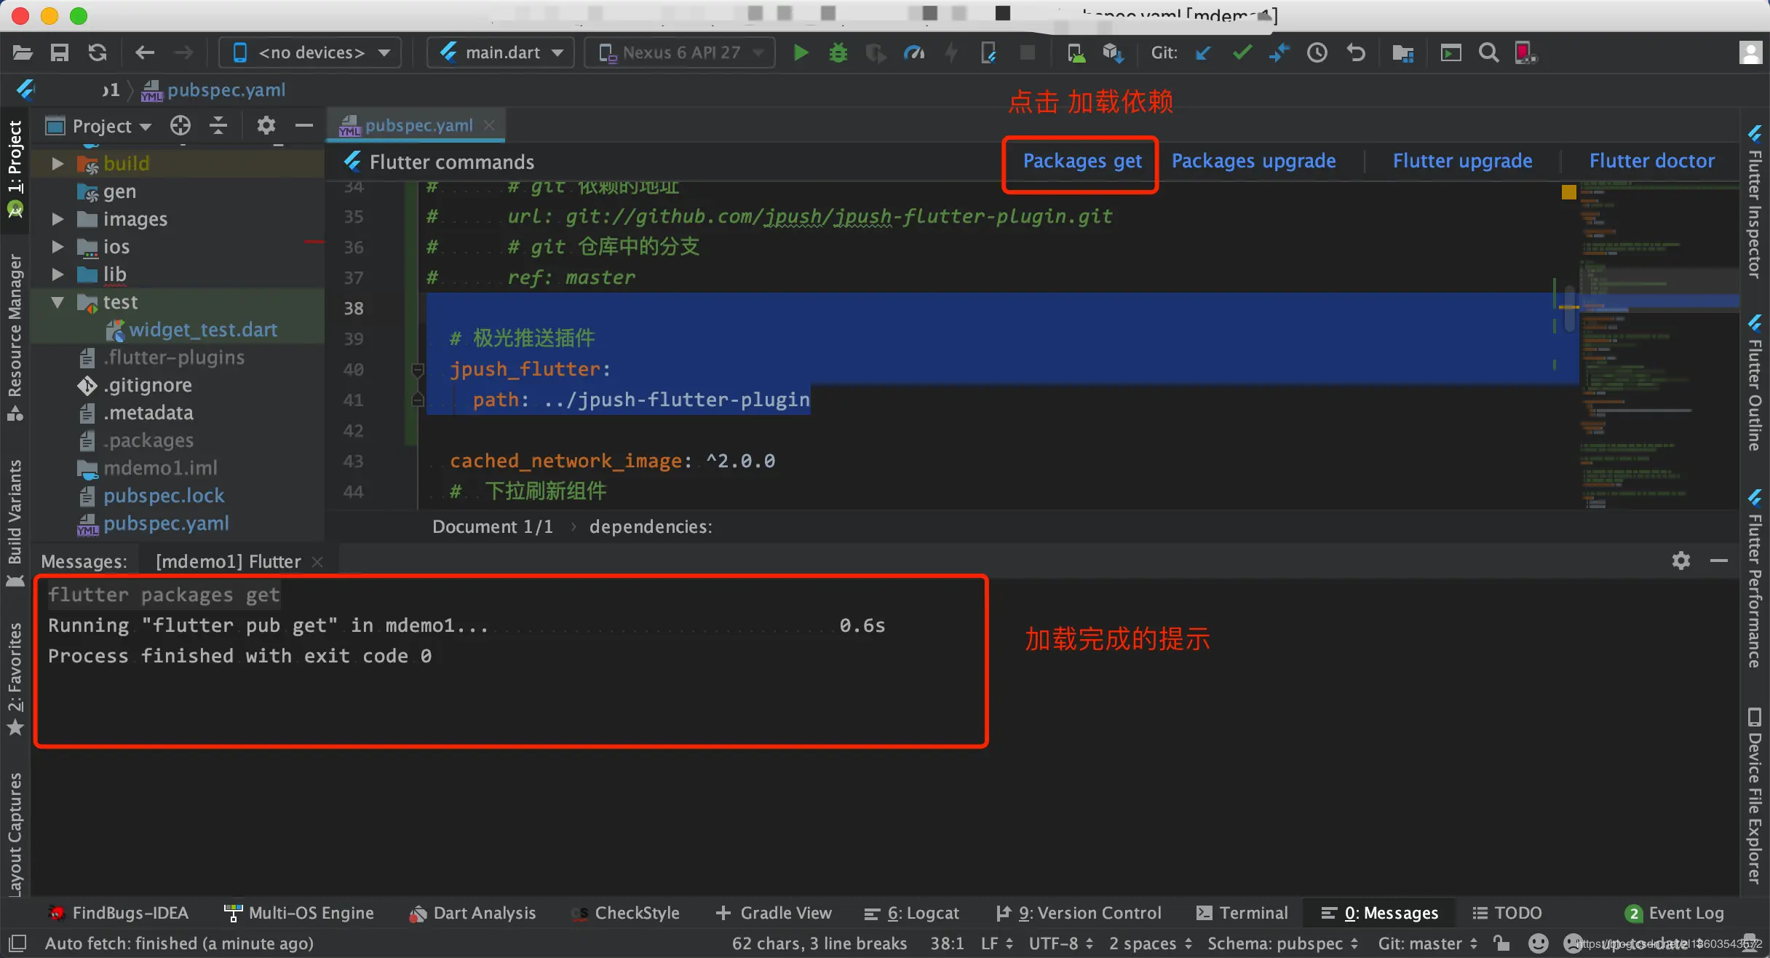Open the Project panel settings gear
The width and height of the screenshot is (1770, 958).
click(x=266, y=125)
